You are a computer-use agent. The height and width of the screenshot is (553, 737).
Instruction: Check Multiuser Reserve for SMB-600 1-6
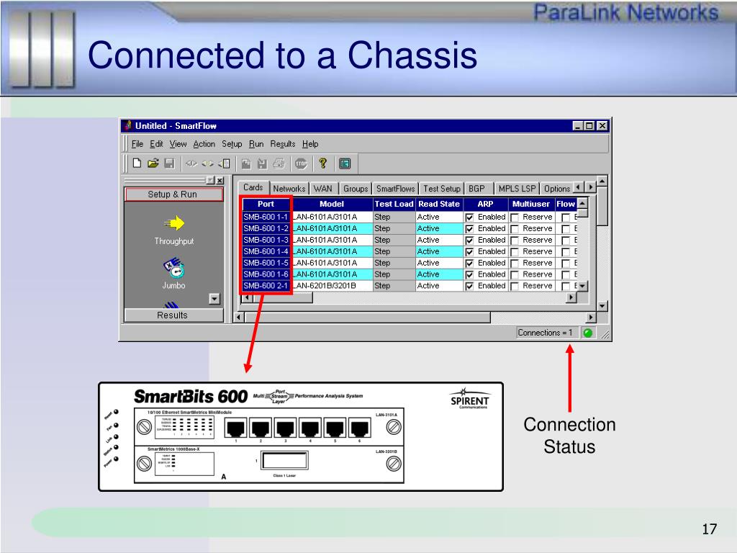515,274
